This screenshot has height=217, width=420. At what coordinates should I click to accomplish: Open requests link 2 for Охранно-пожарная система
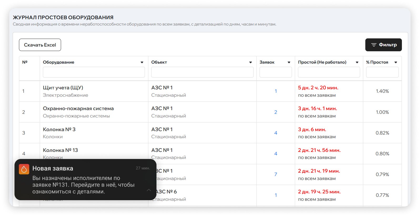coord(276,112)
